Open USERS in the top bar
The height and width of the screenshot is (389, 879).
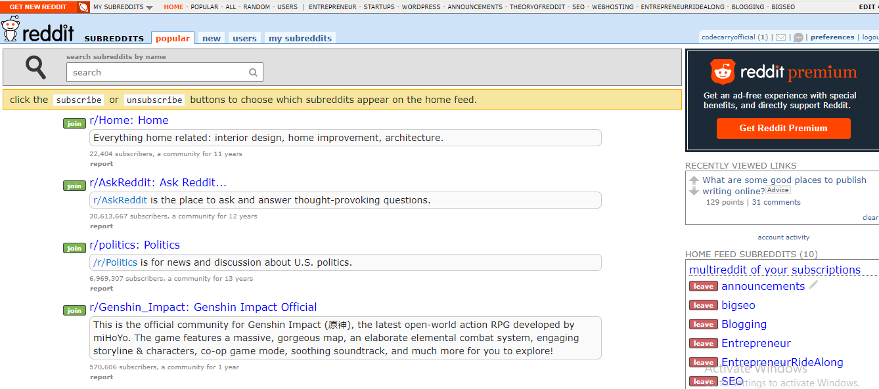287,7
